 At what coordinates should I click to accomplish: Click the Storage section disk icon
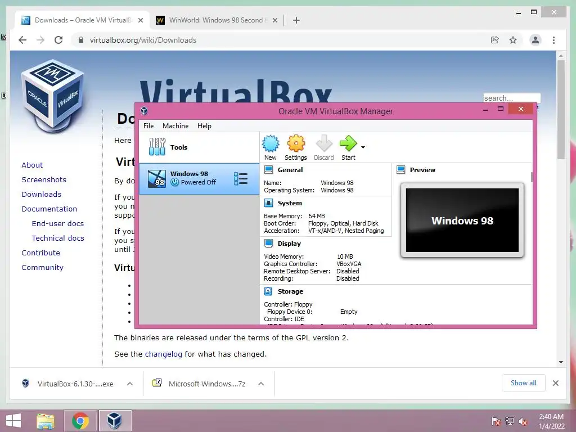click(x=268, y=291)
